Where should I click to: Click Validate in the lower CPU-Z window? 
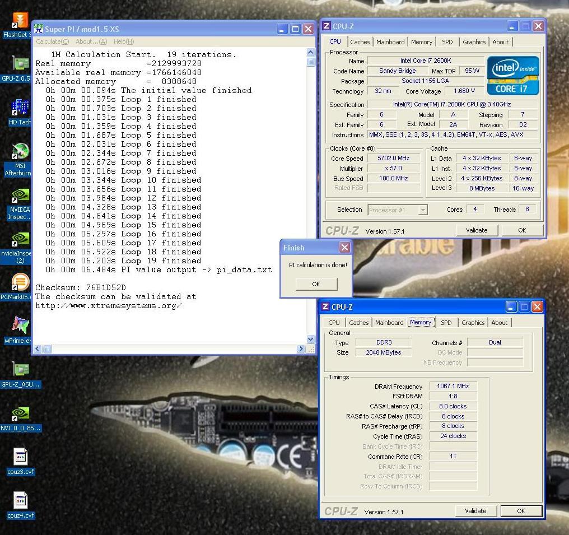tap(475, 511)
